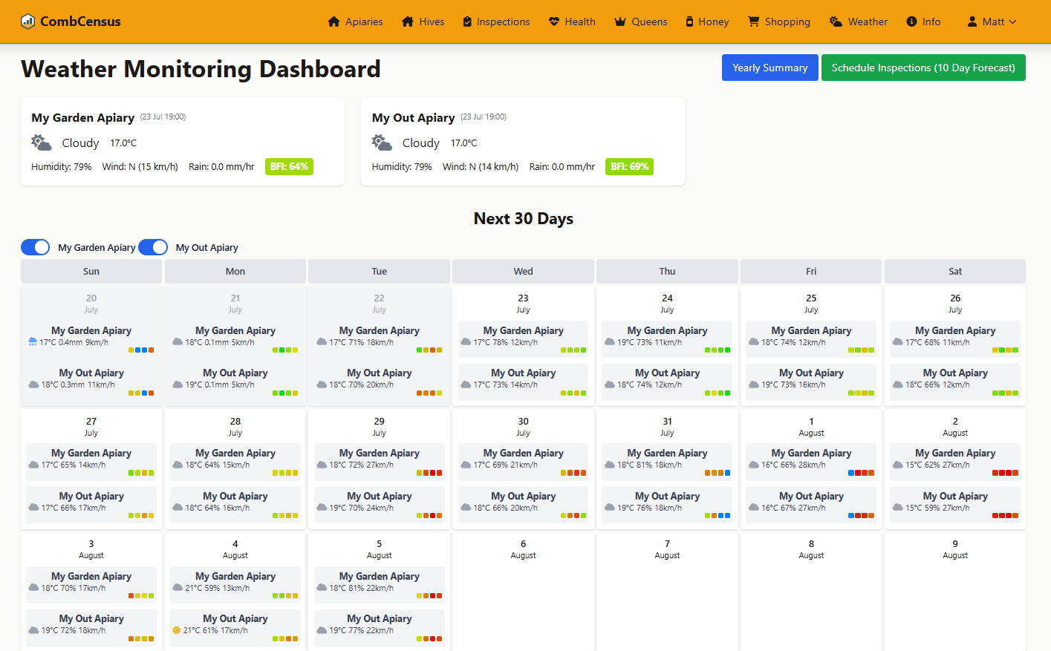Screen dimensions: 1051x651
Task: Click the CombCensus logo icon
Action: (27, 22)
